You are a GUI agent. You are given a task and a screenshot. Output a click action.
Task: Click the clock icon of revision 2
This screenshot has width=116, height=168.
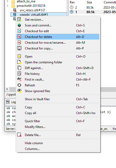pyautogui.click(x=72, y=7)
